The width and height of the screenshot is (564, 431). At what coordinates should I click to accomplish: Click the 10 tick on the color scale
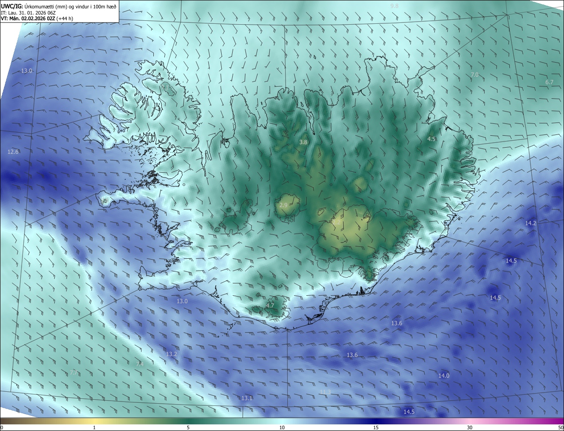point(282,427)
